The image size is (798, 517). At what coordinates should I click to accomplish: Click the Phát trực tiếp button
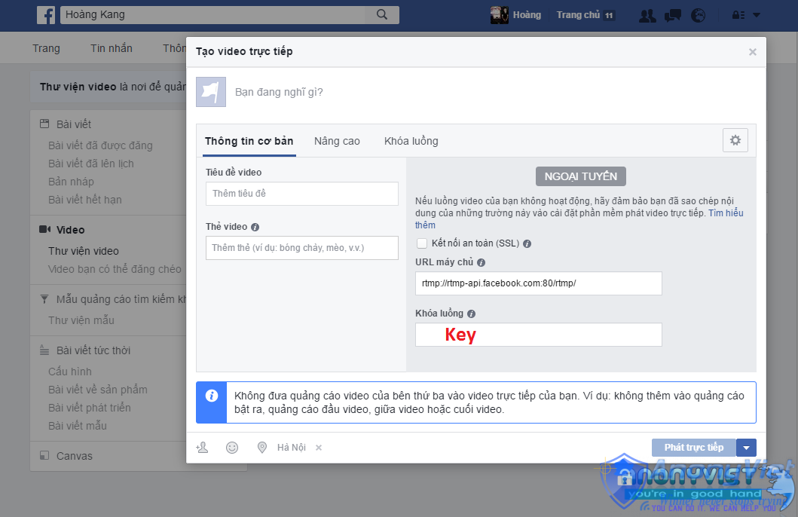pos(694,447)
